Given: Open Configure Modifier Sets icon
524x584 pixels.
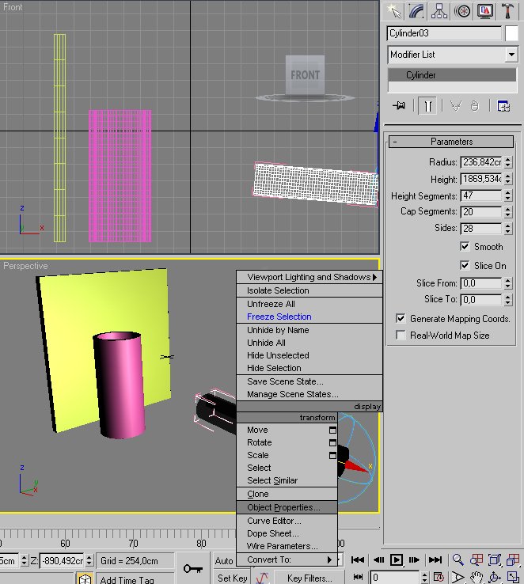Looking at the screenshot, I should pyautogui.click(x=503, y=106).
